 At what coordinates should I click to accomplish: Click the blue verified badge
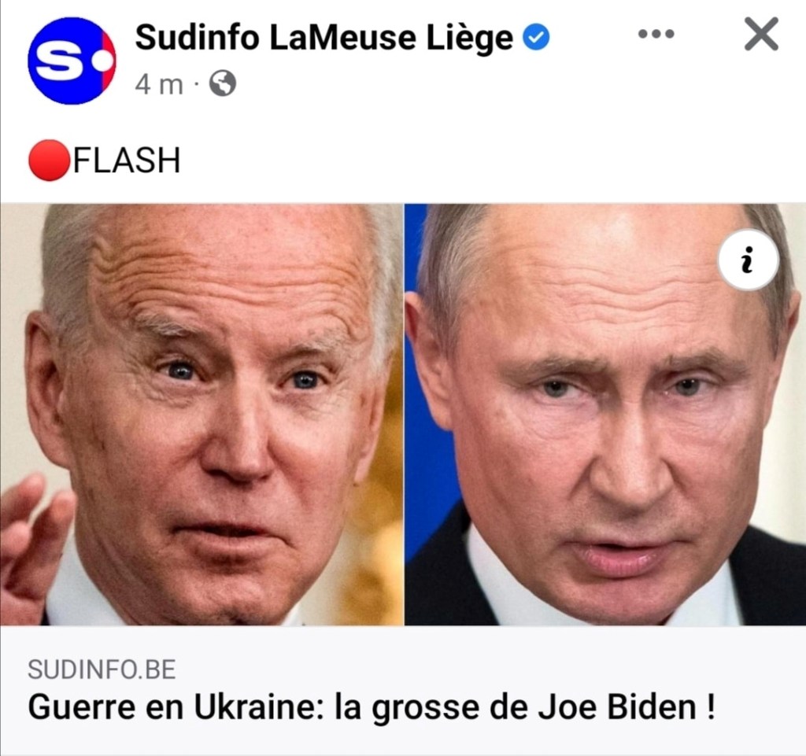pyautogui.click(x=537, y=38)
